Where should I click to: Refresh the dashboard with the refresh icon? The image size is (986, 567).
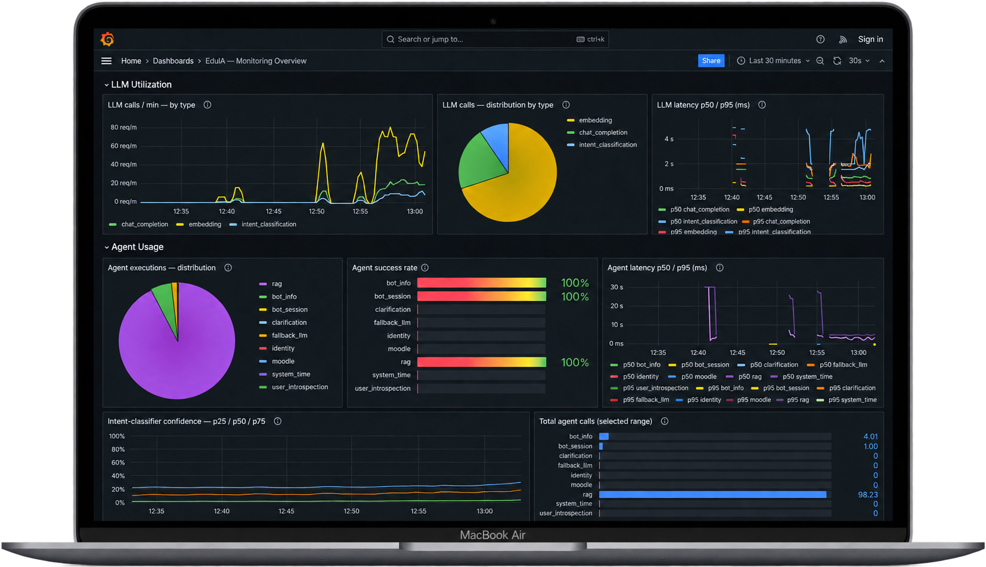coord(837,61)
